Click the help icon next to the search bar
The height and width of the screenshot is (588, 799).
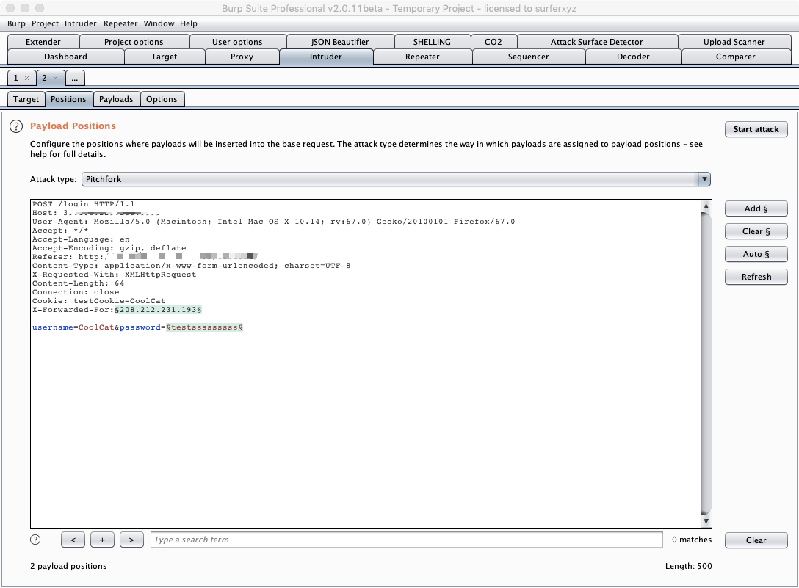pos(35,540)
